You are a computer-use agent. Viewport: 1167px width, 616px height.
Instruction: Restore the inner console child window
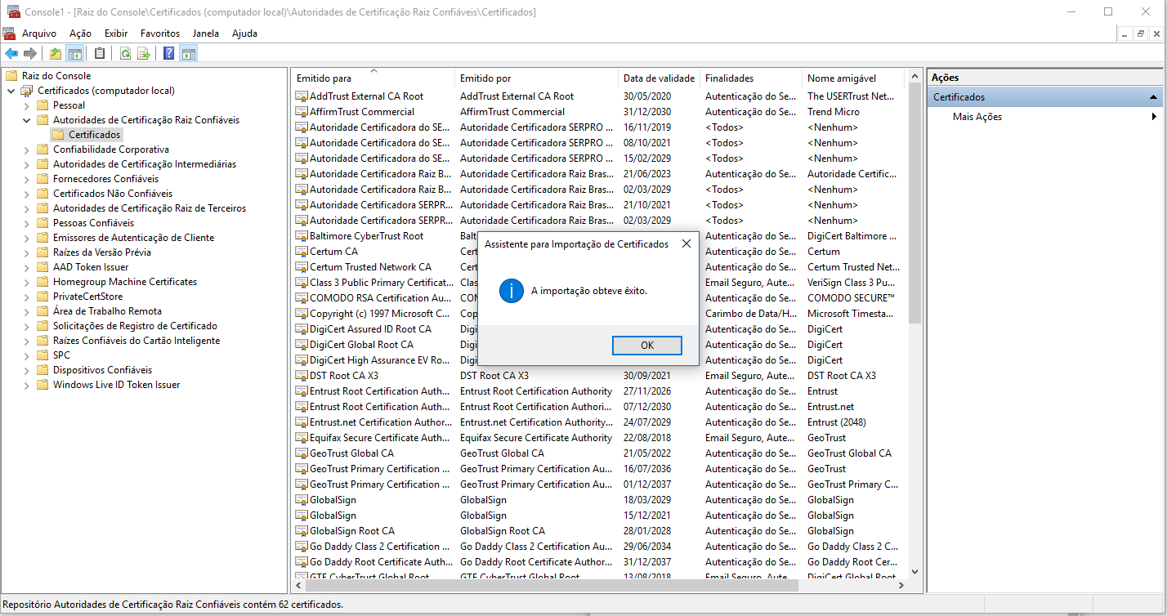(1141, 33)
